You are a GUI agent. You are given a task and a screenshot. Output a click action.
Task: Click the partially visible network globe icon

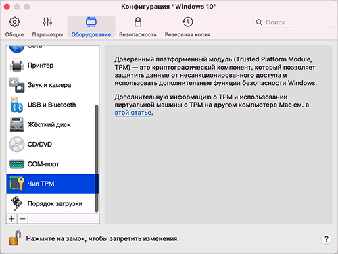pyautogui.click(x=17, y=49)
